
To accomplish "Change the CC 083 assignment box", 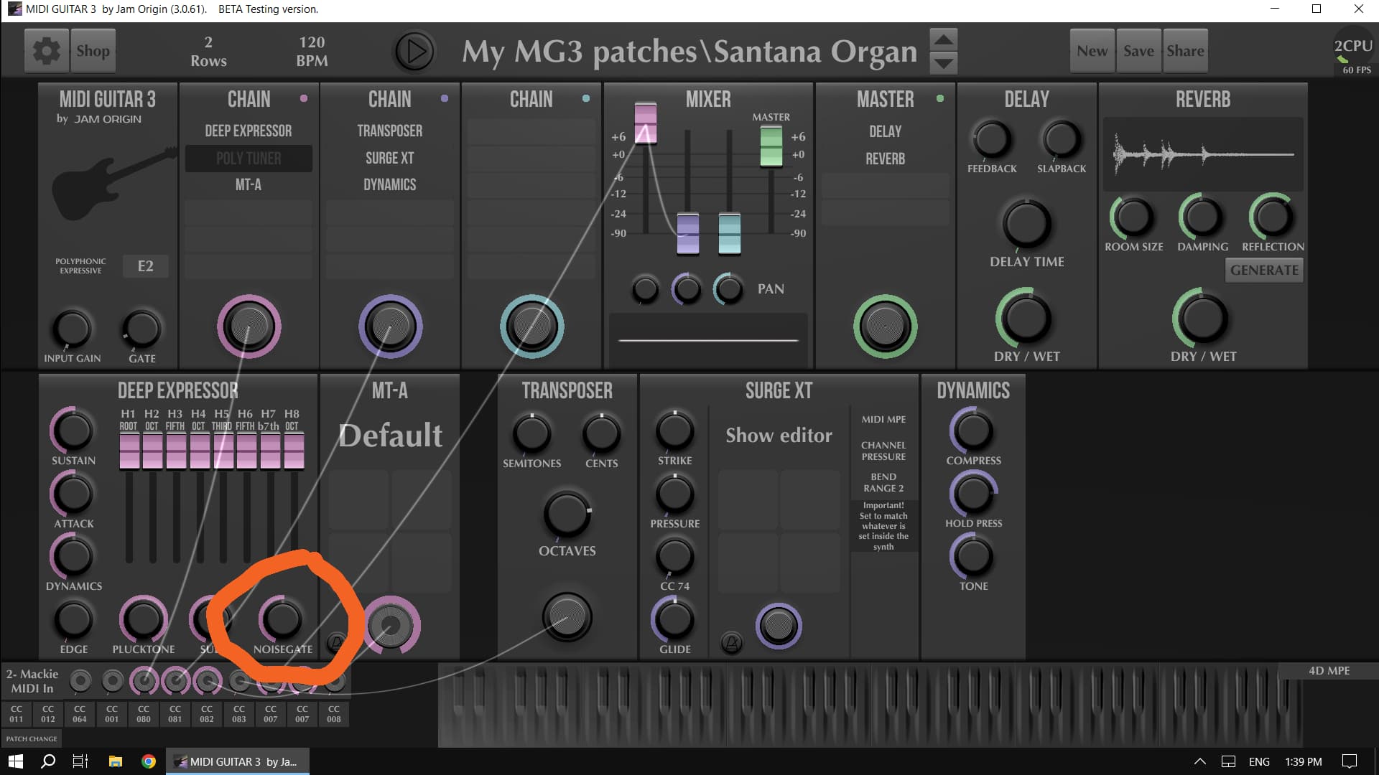I will tap(238, 714).
